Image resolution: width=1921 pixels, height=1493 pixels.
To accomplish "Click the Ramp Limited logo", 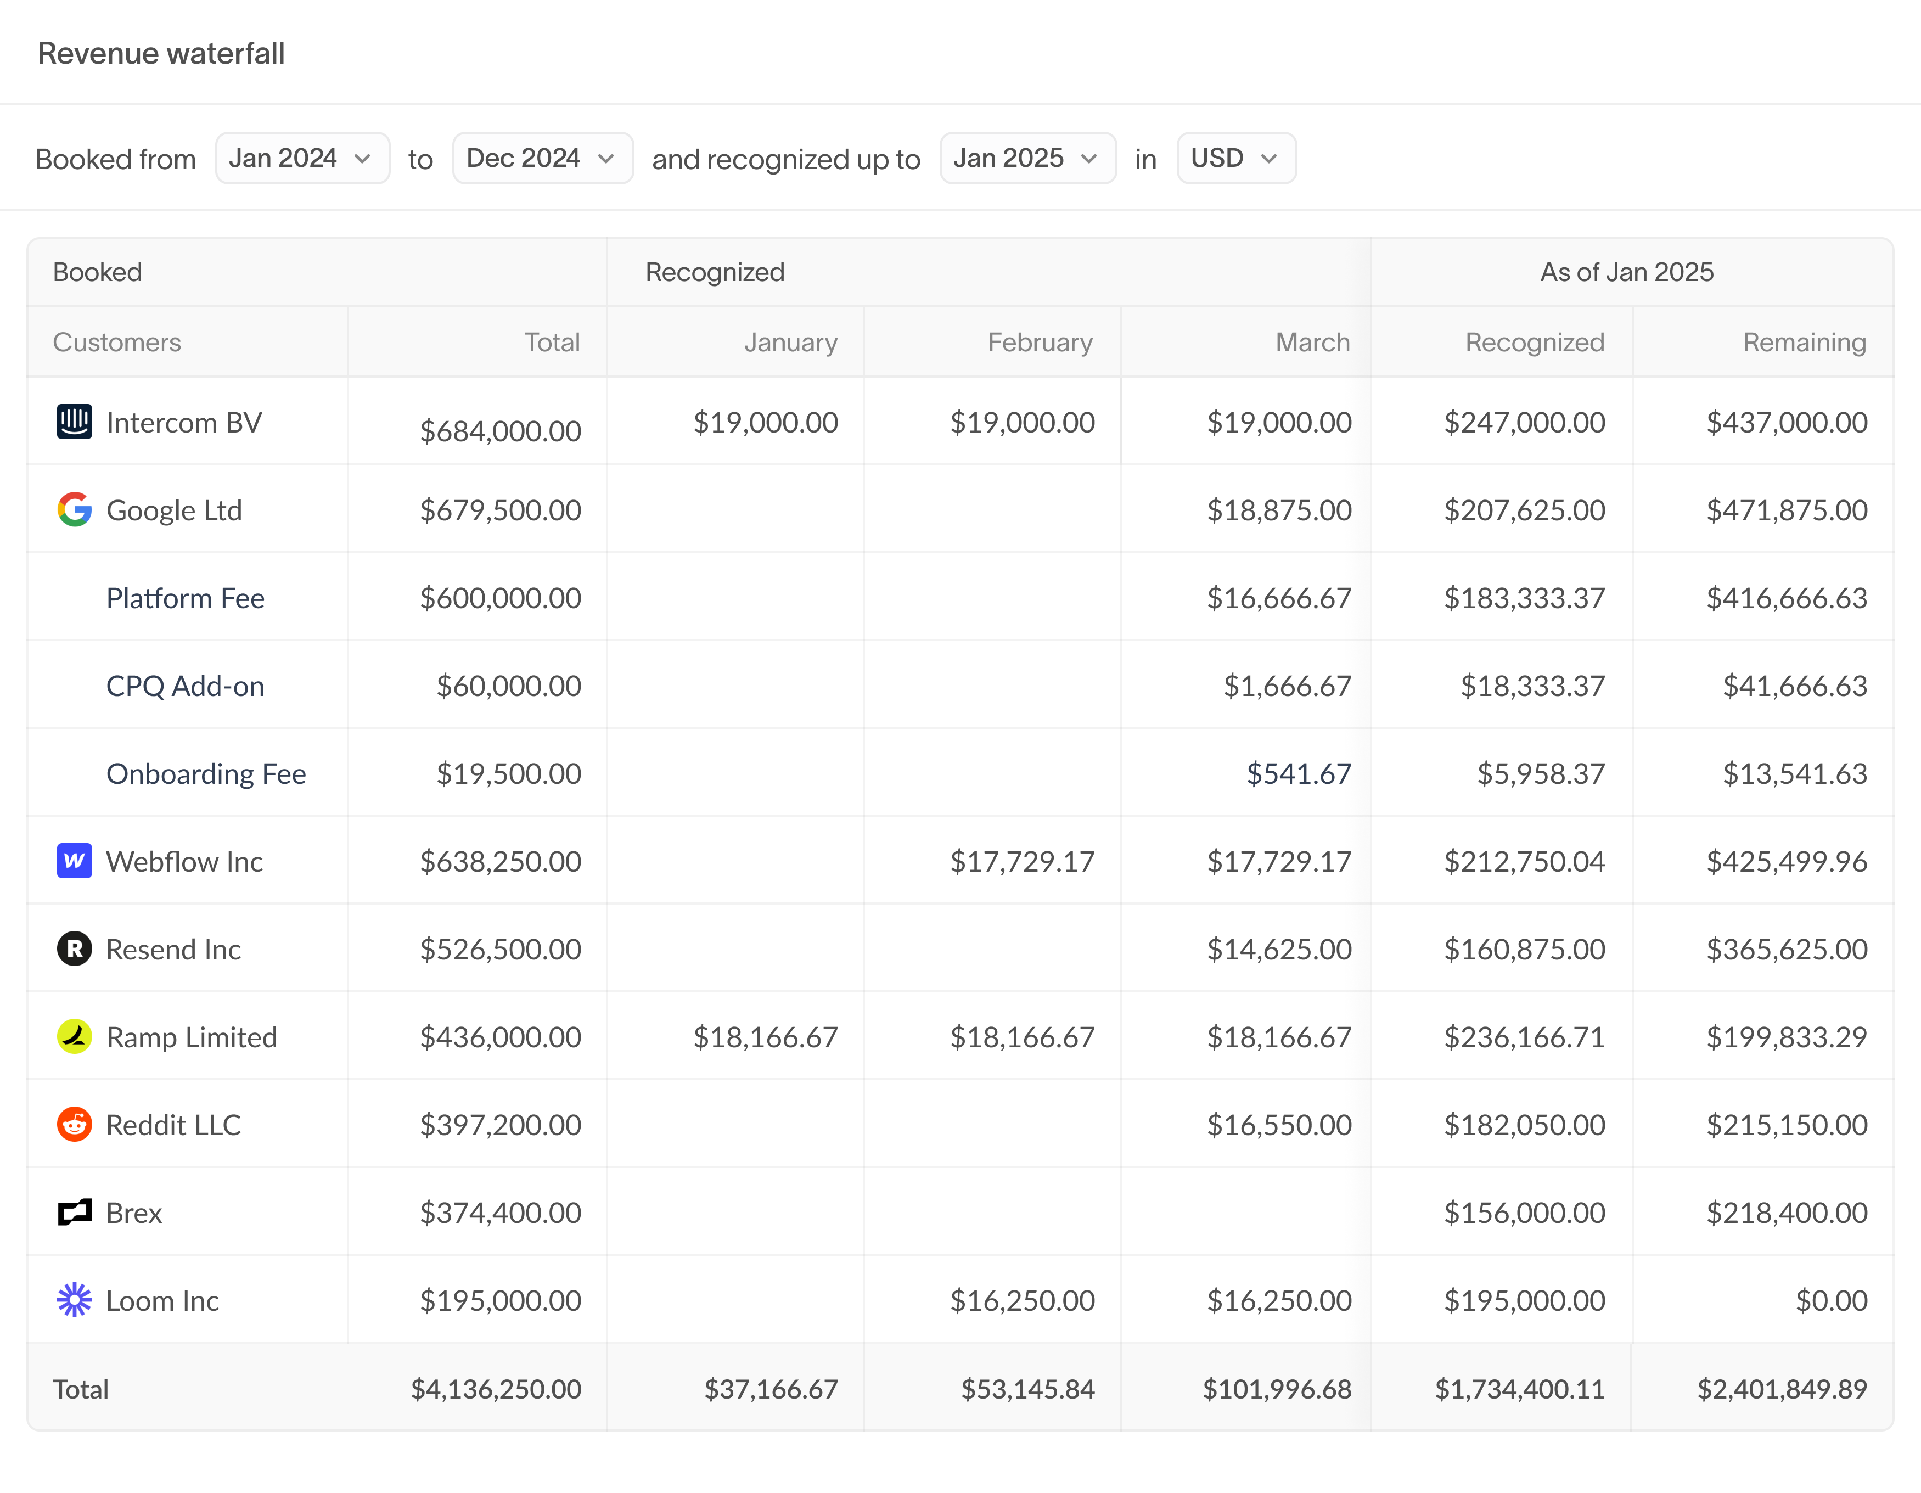I will (75, 1036).
